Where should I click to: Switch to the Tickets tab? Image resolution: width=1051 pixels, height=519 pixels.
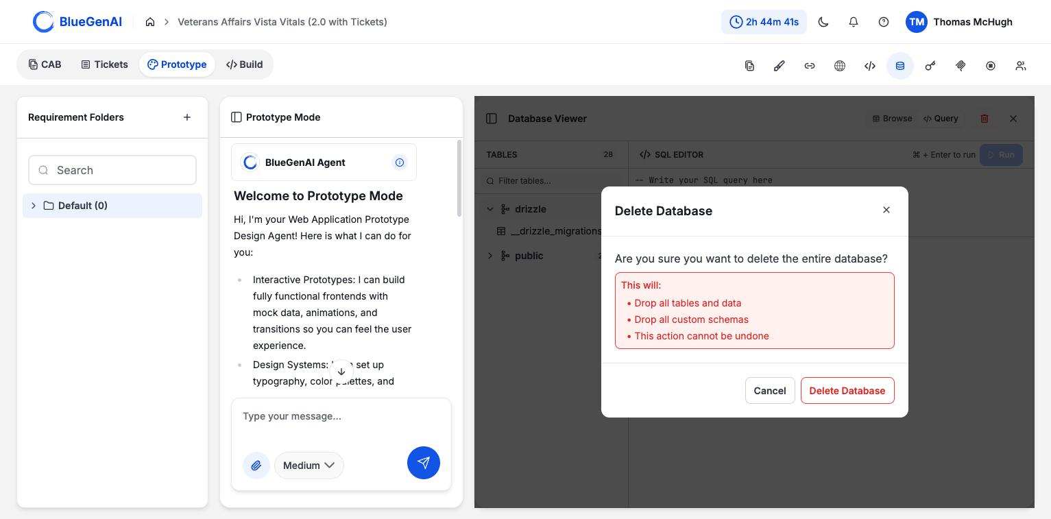coord(104,64)
